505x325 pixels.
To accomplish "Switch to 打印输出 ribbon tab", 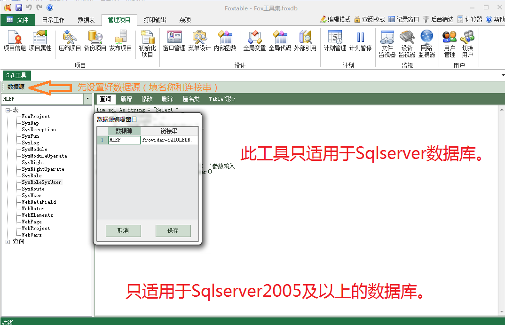I will (x=155, y=20).
